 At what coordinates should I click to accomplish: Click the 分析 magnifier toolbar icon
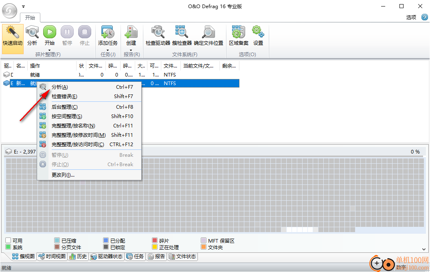32,32
